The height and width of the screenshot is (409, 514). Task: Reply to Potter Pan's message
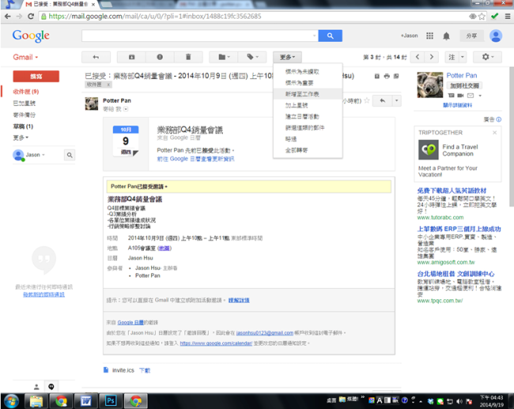point(382,101)
